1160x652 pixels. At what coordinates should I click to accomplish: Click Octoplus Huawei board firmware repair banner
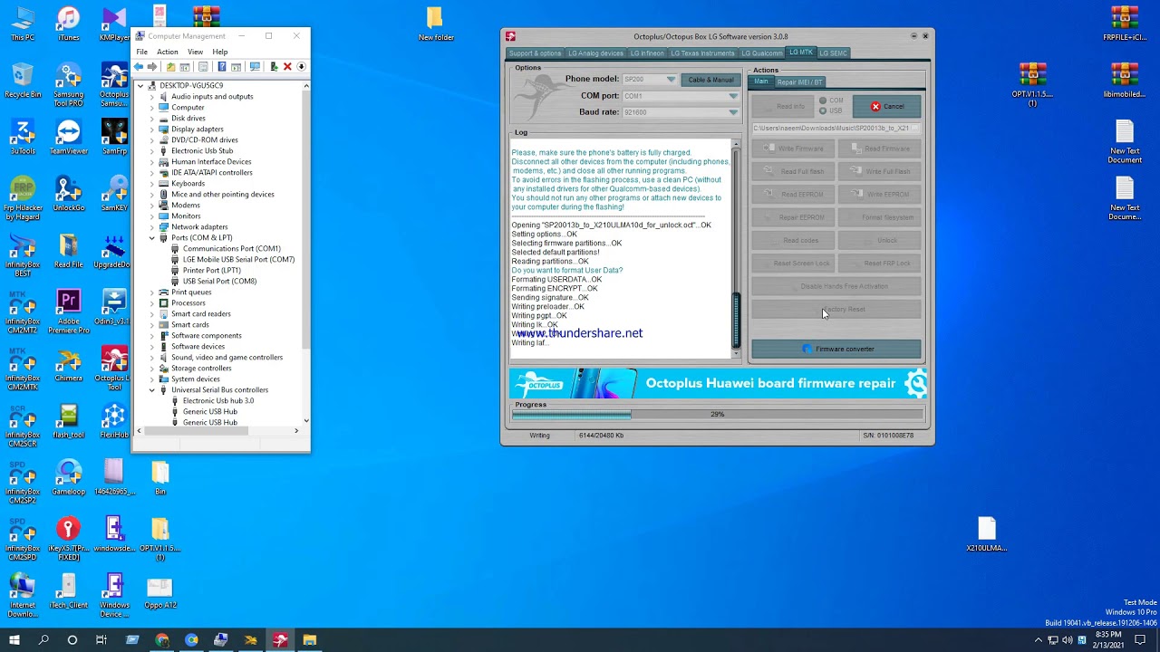[x=718, y=383]
